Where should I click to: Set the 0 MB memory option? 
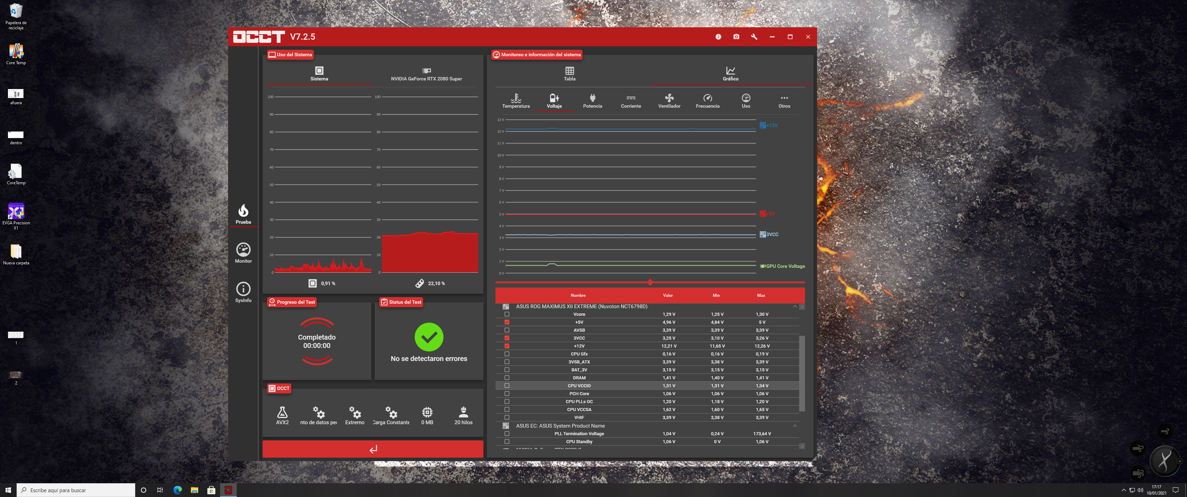(427, 416)
